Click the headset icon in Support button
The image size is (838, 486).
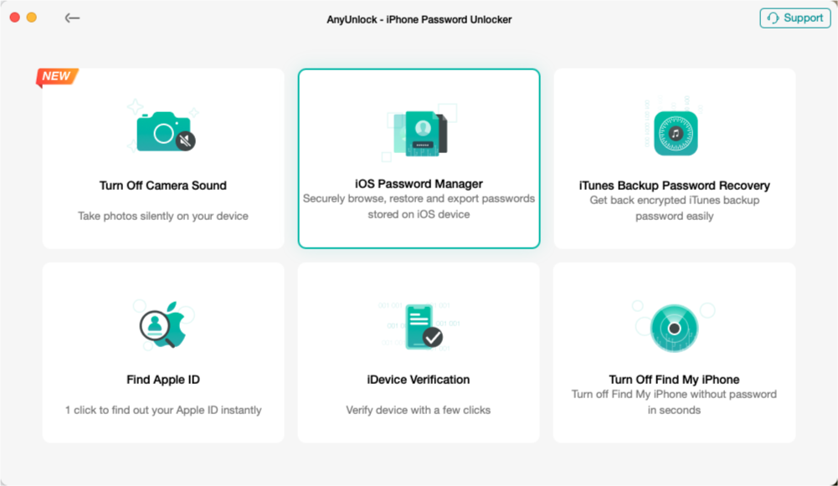click(773, 18)
